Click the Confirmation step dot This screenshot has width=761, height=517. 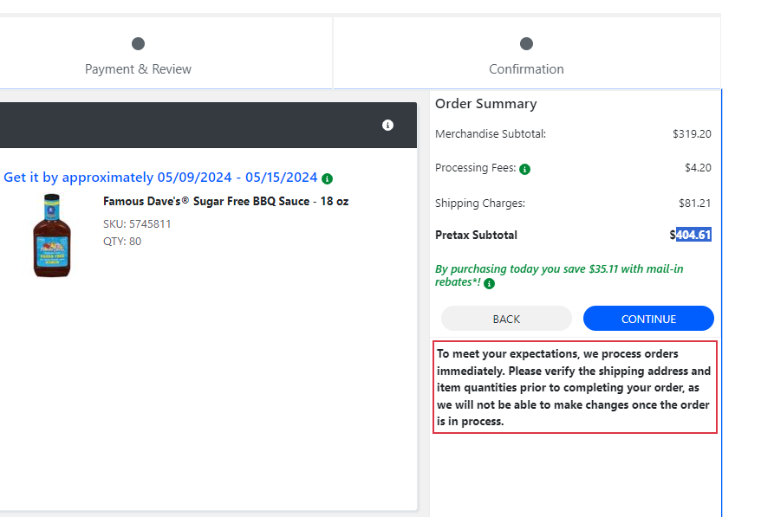pyautogui.click(x=527, y=43)
